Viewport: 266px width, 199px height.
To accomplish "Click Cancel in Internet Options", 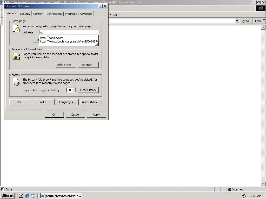I will (x=75, y=115).
